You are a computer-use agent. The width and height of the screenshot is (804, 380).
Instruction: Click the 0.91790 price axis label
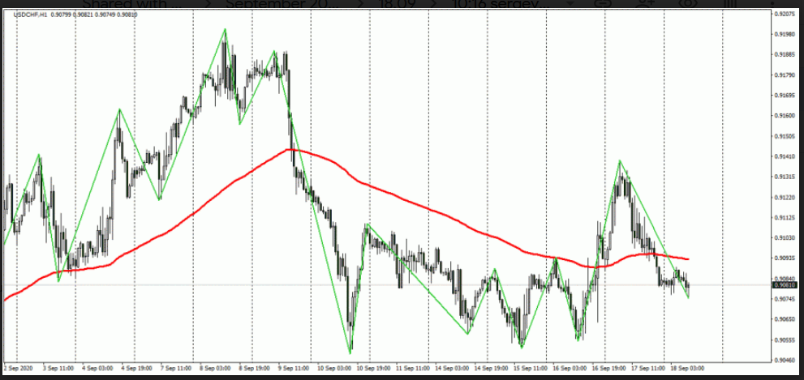[x=785, y=75]
